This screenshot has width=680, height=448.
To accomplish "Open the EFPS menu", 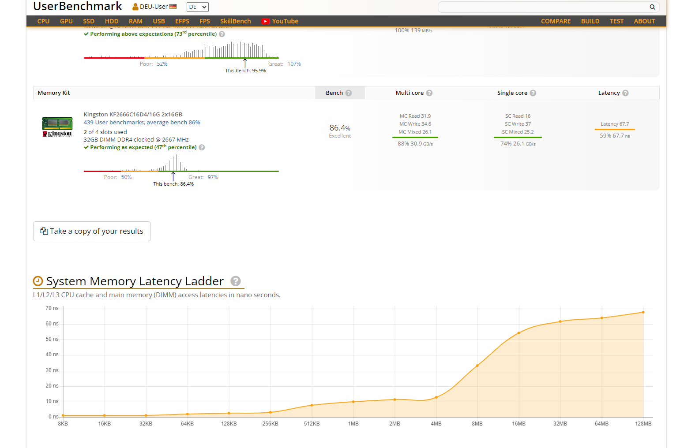I will click(182, 21).
